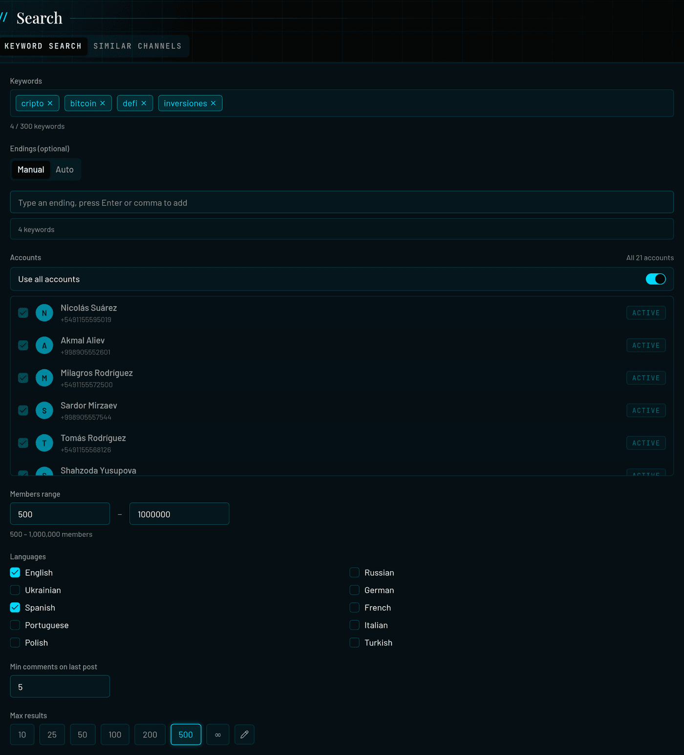Remove the cripto keyword tag
684x755 pixels.
click(x=50, y=103)
